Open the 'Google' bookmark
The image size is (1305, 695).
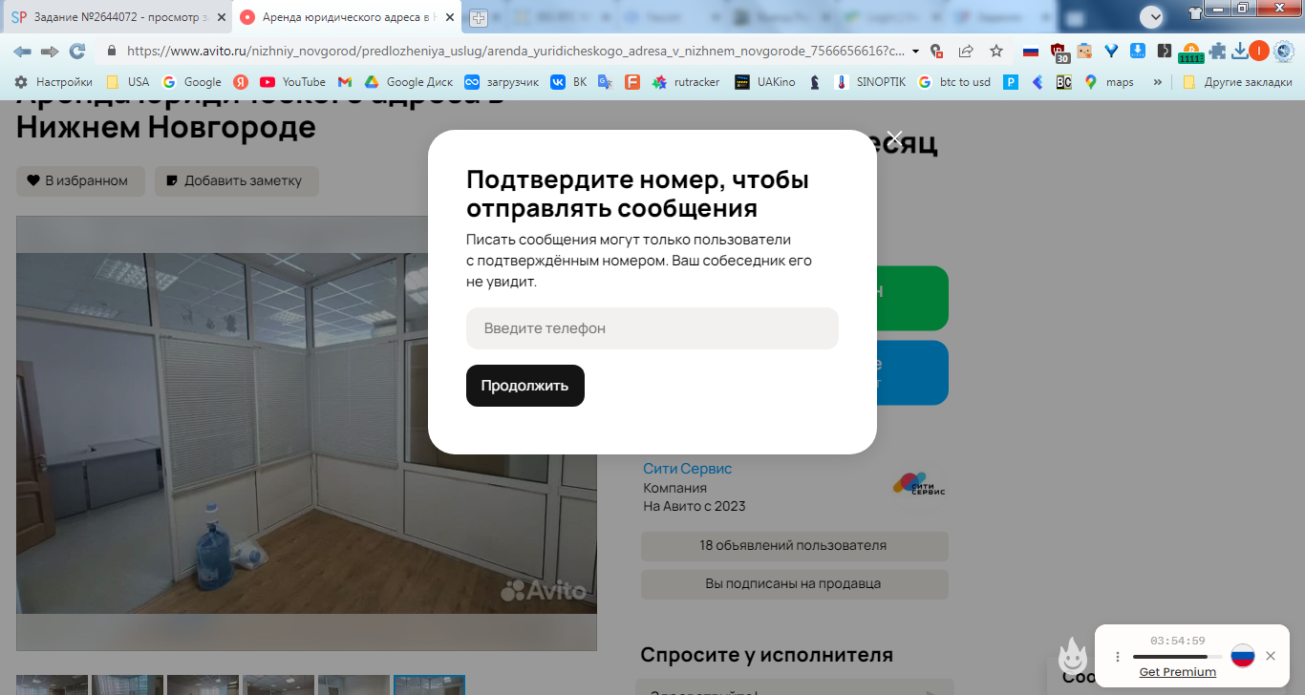(x=191, y=82)
